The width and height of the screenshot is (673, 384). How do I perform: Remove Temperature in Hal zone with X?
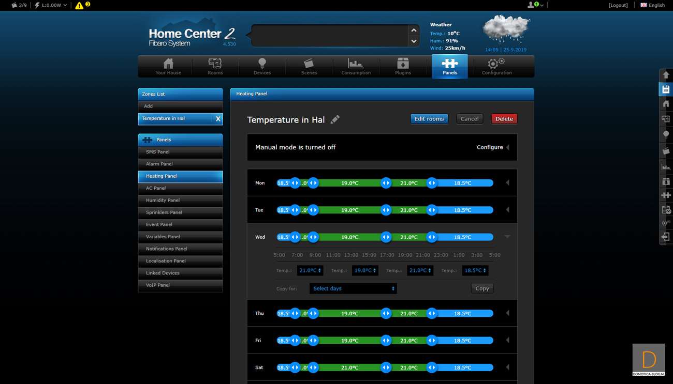tap(218, 119)
